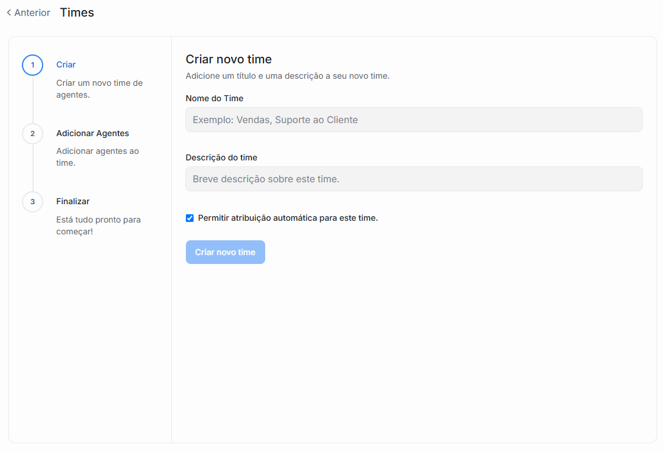663x451 pixels.
Task: Go back using the Anterior link
Action: [28, 12]
